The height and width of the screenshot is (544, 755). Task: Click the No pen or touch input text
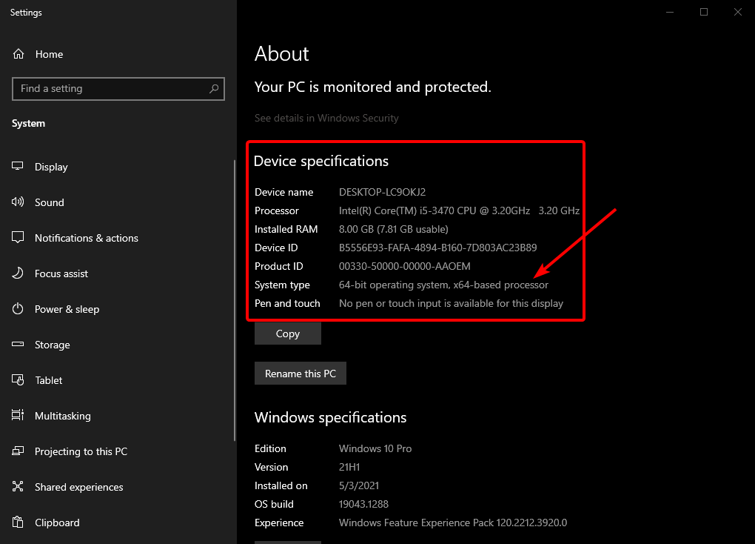coord(452,303)
